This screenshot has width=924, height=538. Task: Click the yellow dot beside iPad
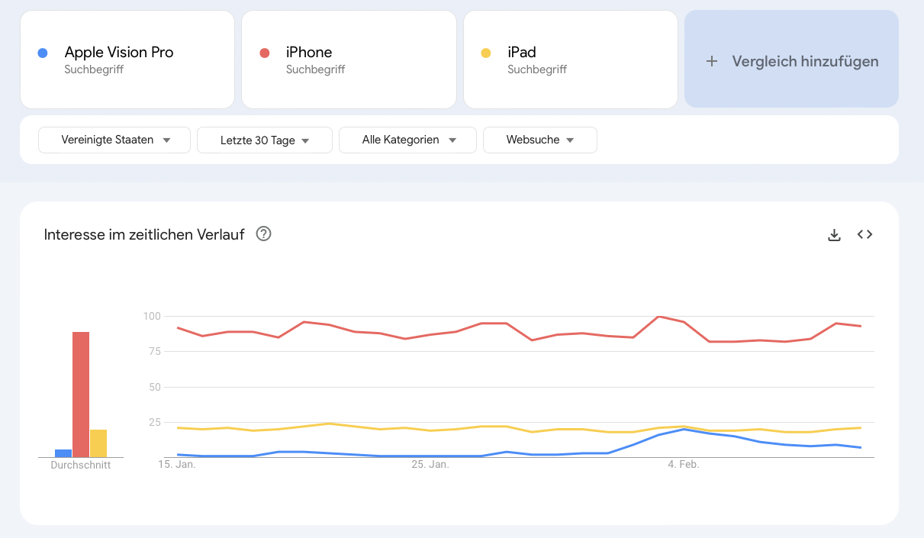(486, 53)
